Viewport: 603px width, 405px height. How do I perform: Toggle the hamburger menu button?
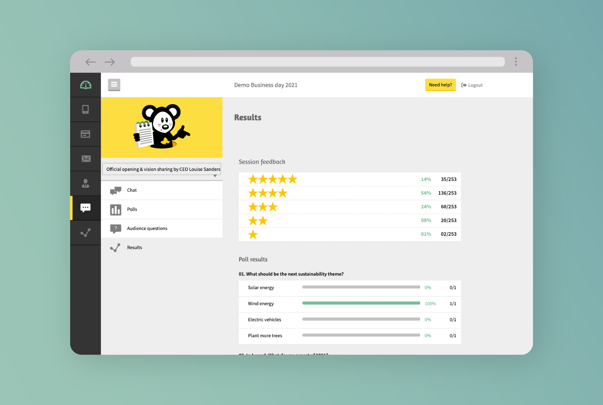coord(114,85)
